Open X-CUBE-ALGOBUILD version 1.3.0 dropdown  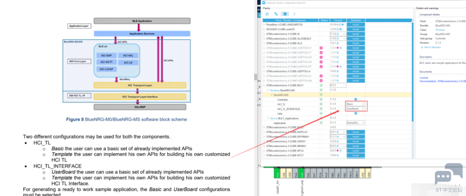(338, 39)
